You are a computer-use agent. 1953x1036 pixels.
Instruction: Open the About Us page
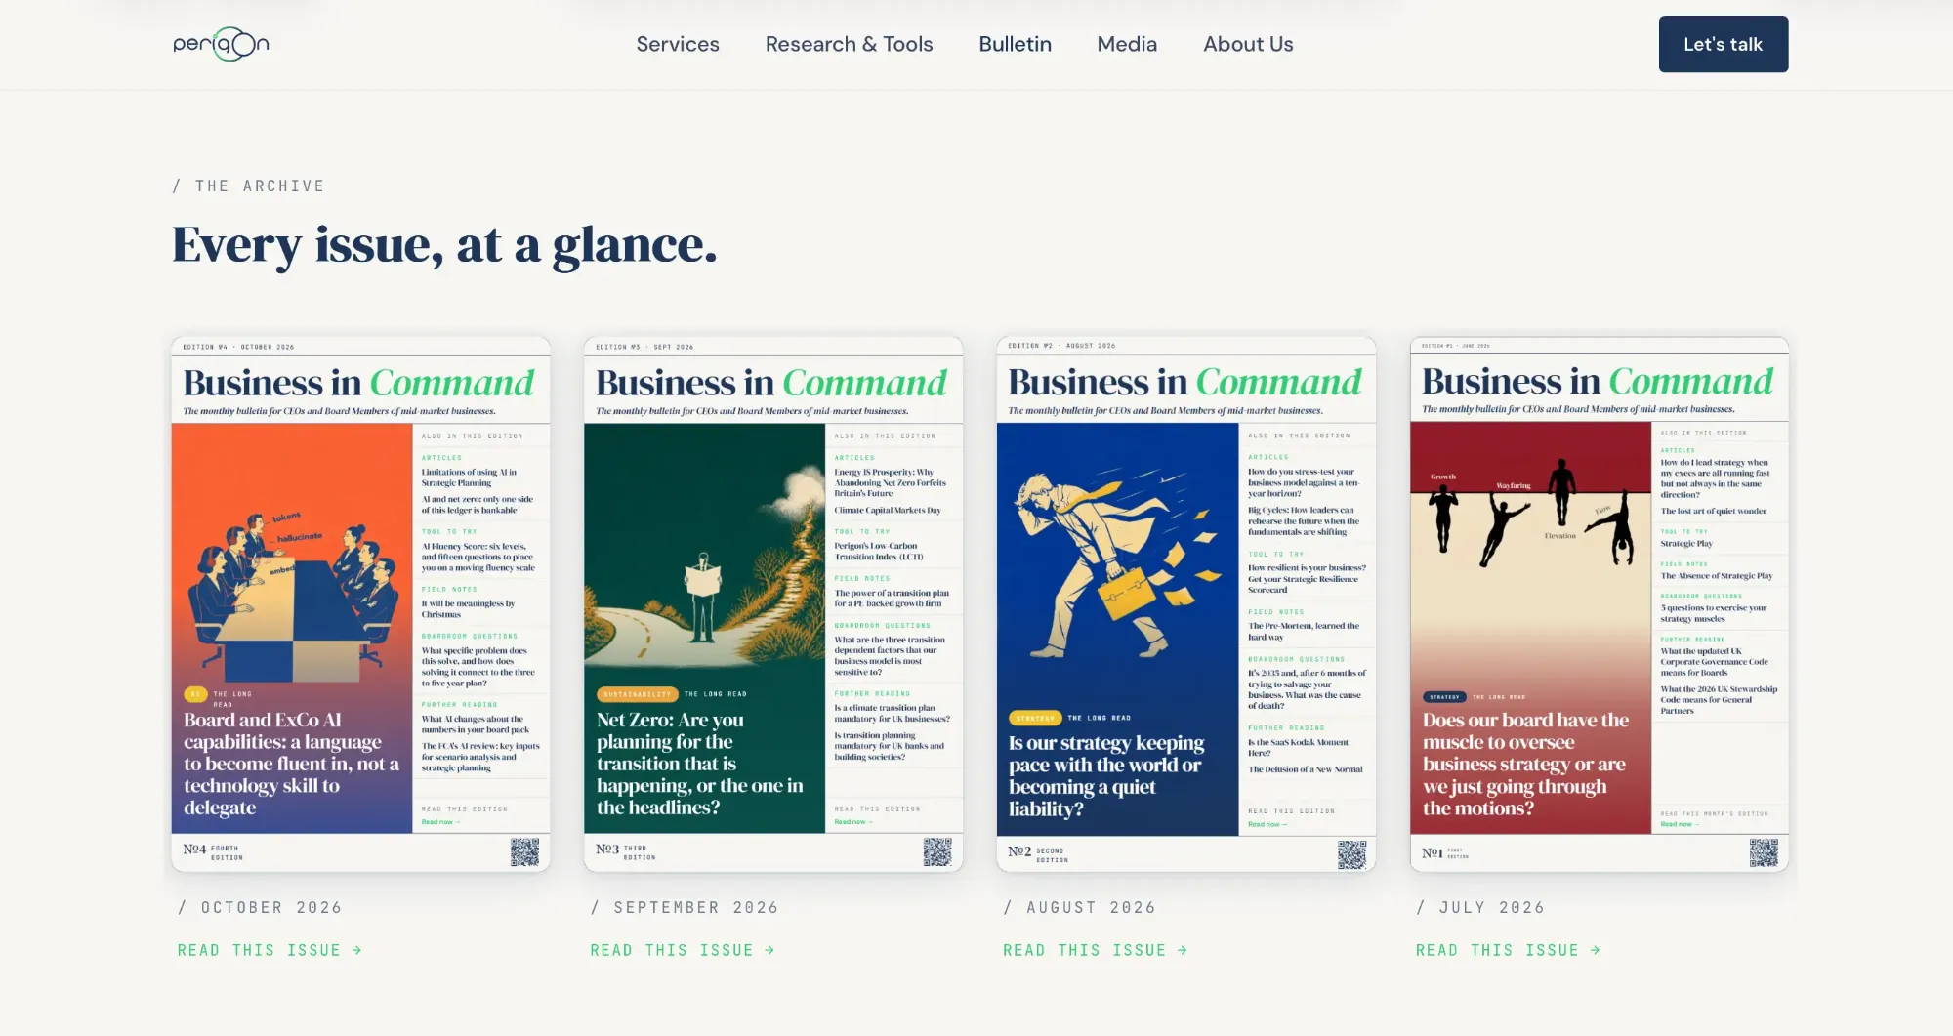pos(1248,44)
